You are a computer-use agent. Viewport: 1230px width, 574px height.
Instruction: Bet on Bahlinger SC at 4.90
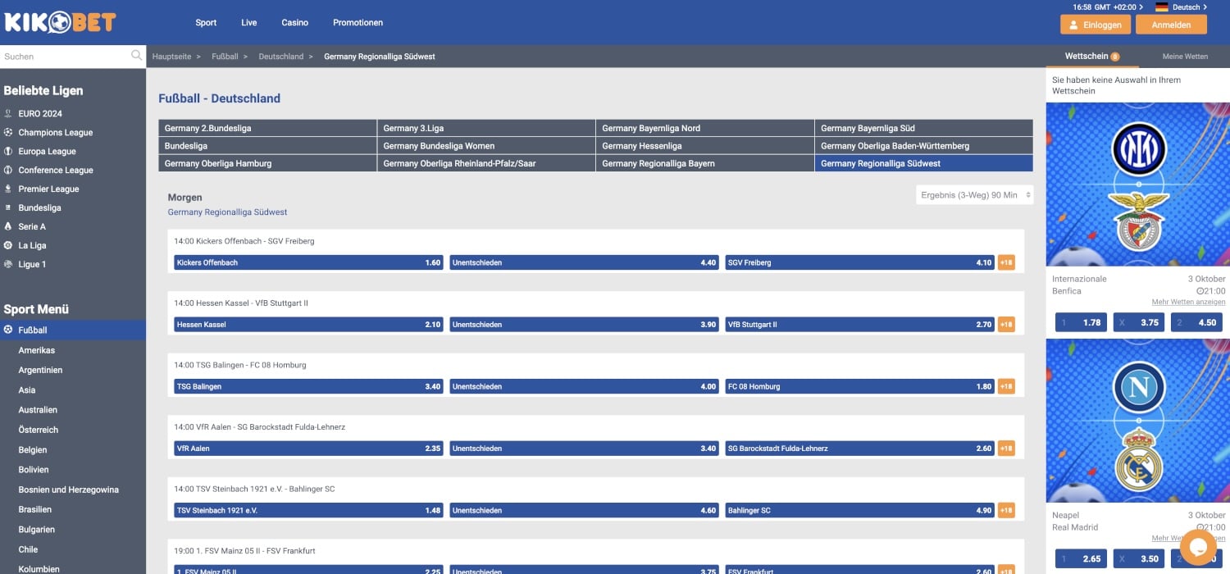[860, 510]
